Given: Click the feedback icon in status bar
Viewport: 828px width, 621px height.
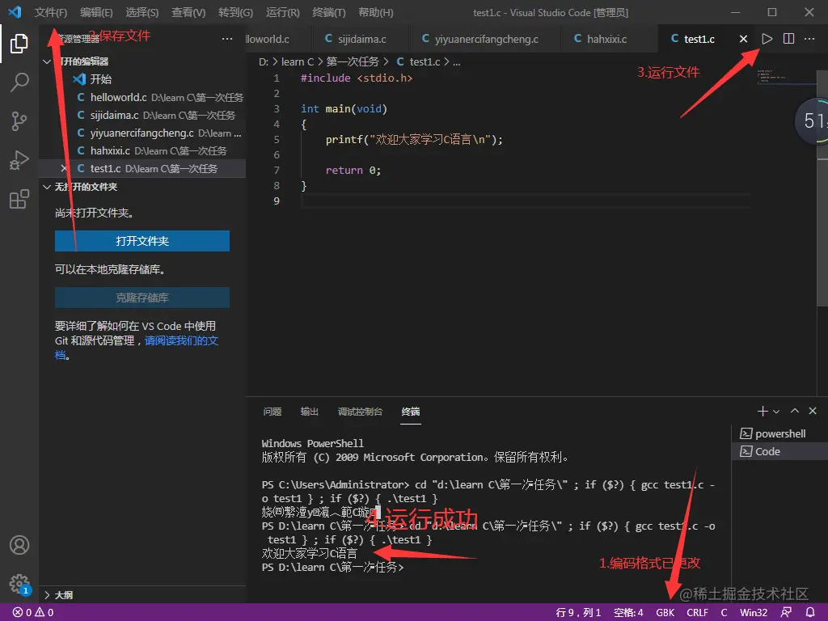Looking at the screenshot, I should (x=786, y=613).
